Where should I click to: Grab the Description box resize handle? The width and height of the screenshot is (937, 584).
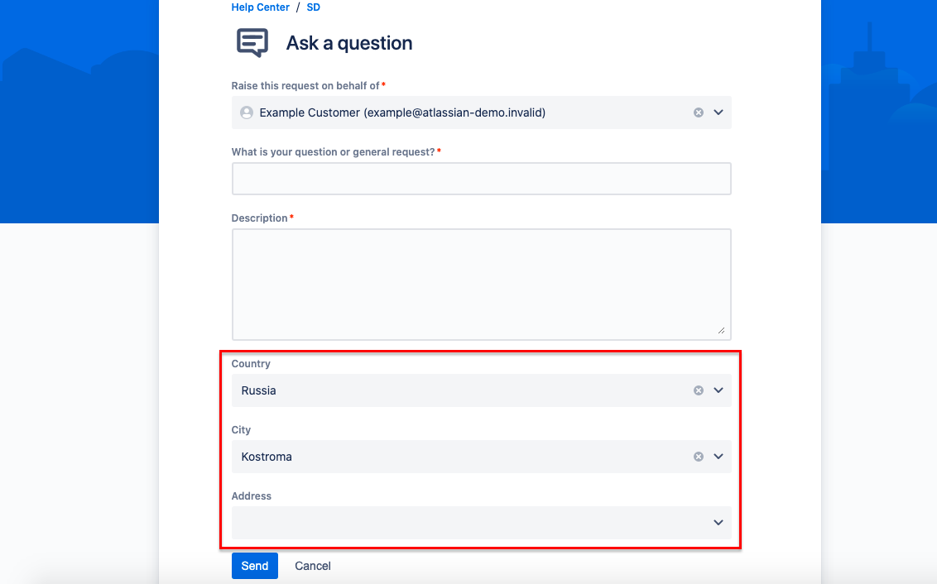[x=722, y=330]
